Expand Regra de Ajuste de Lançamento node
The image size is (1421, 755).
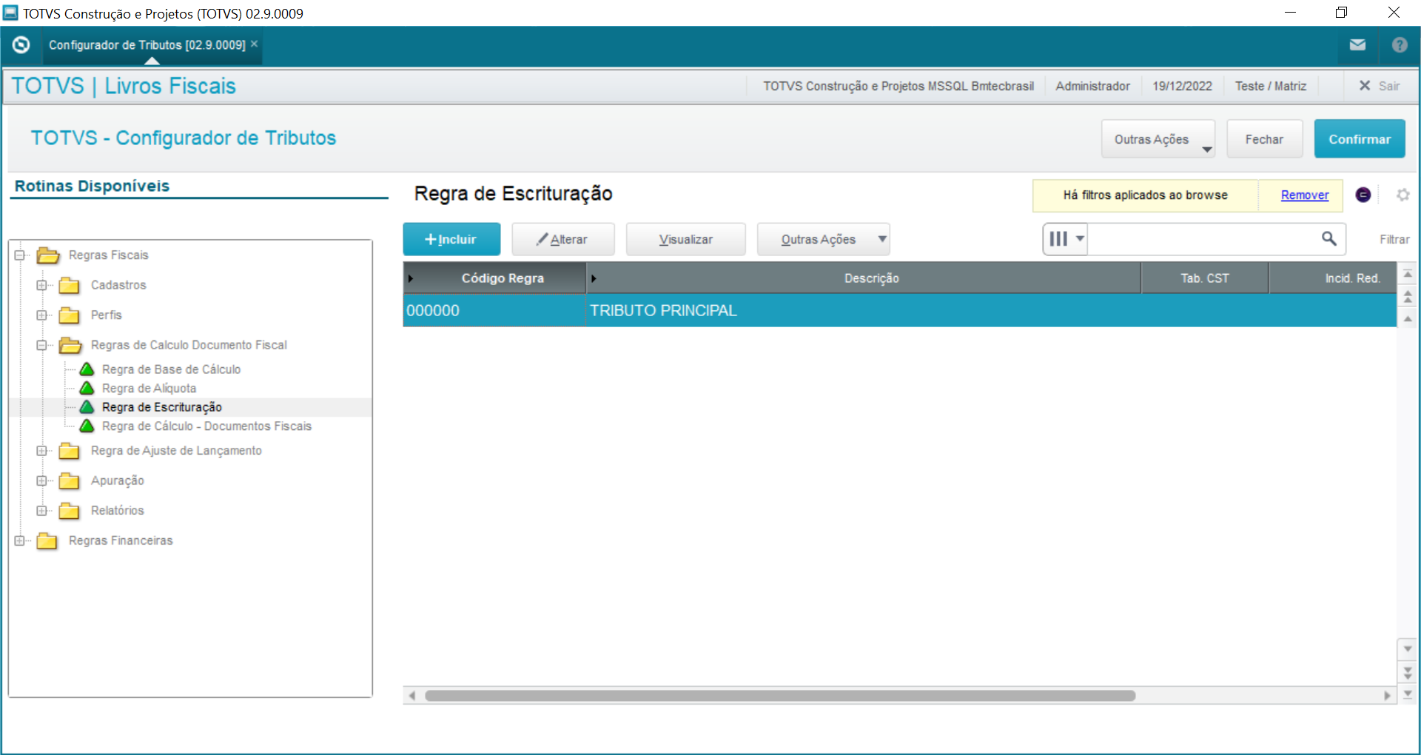[x=41, y=451]
